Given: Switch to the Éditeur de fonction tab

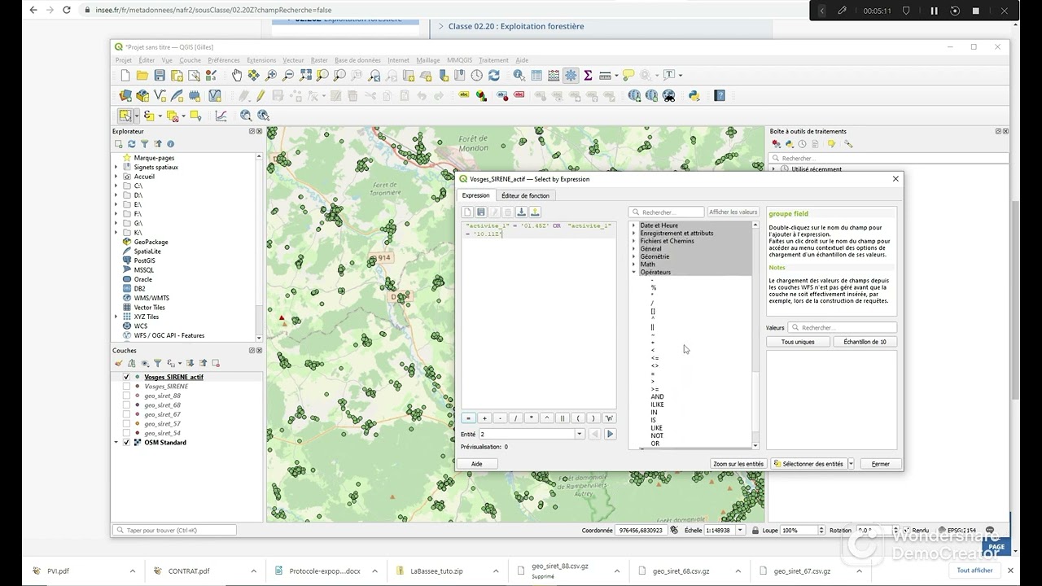Looking at the screenshot, I should click(x=525, y=195).
